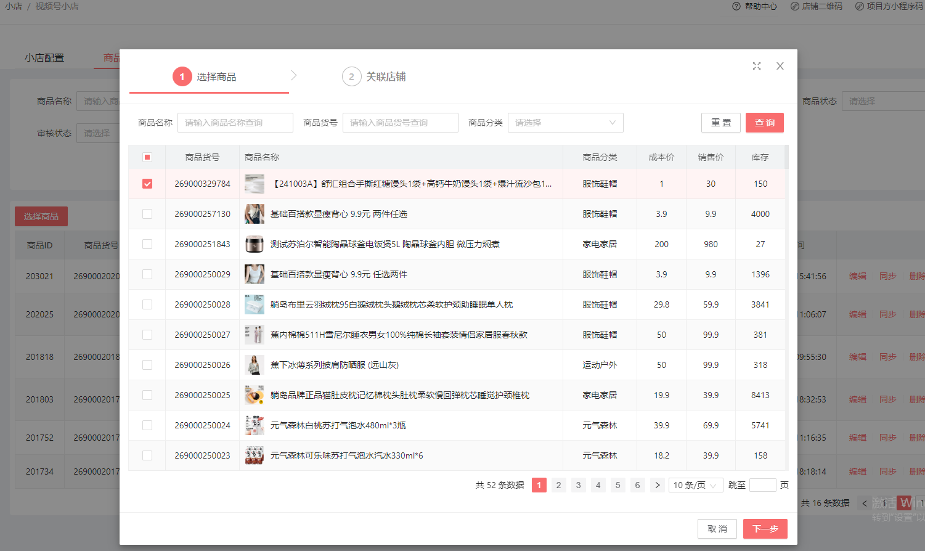Go to next page arrow in pagination
Viewport: 925px width, 551px height.
coord(658,485)
